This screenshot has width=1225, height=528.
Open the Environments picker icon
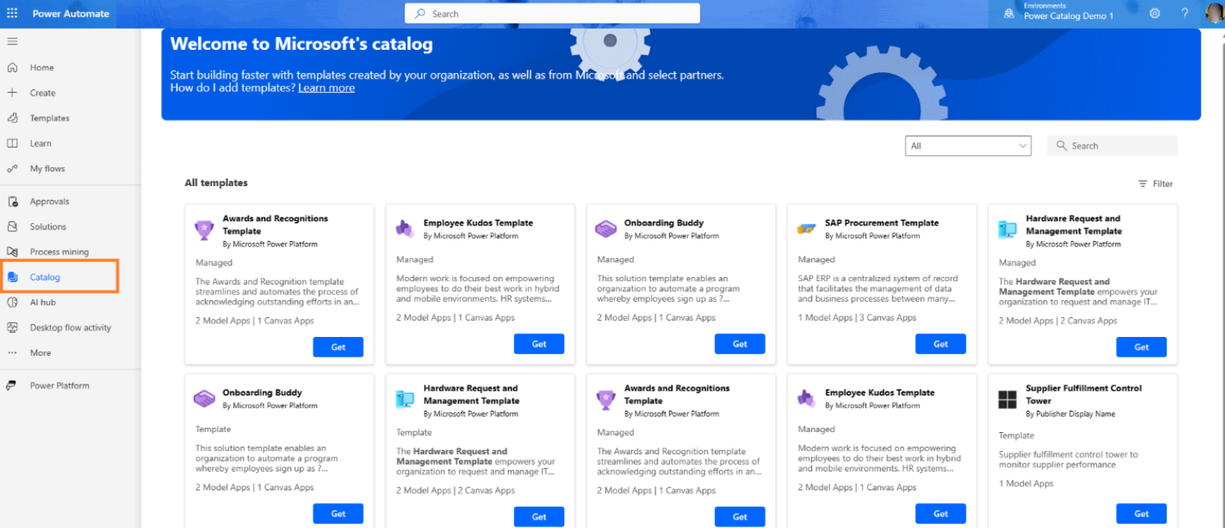[x=1009, y=13]
